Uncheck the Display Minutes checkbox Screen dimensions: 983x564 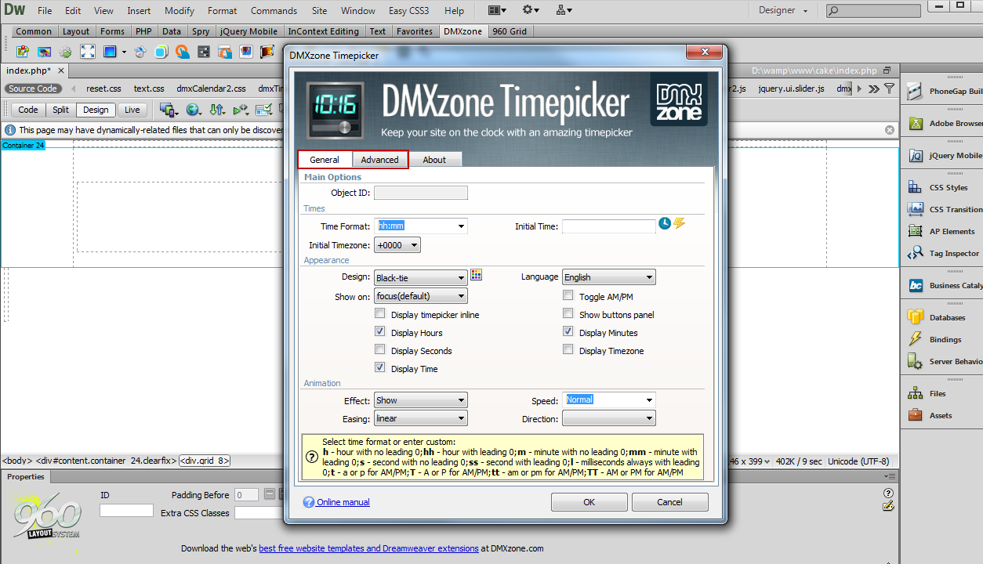[x=568, y=332]
